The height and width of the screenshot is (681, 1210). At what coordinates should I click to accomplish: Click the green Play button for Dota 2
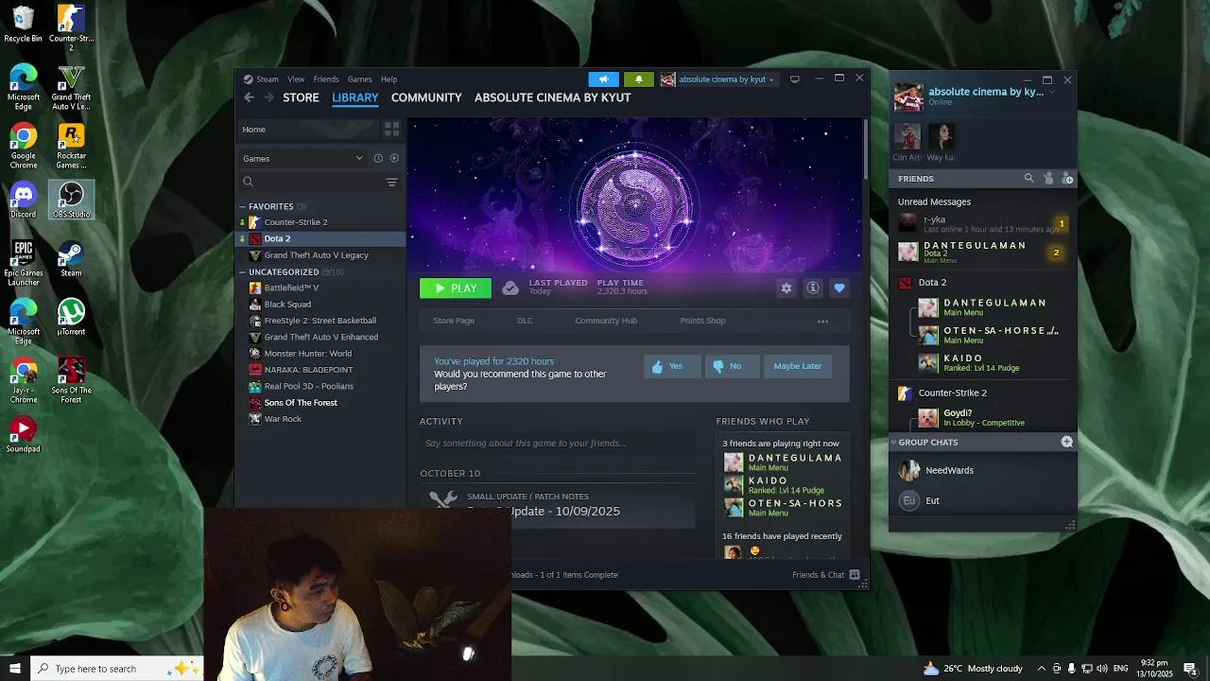point(456,288)
